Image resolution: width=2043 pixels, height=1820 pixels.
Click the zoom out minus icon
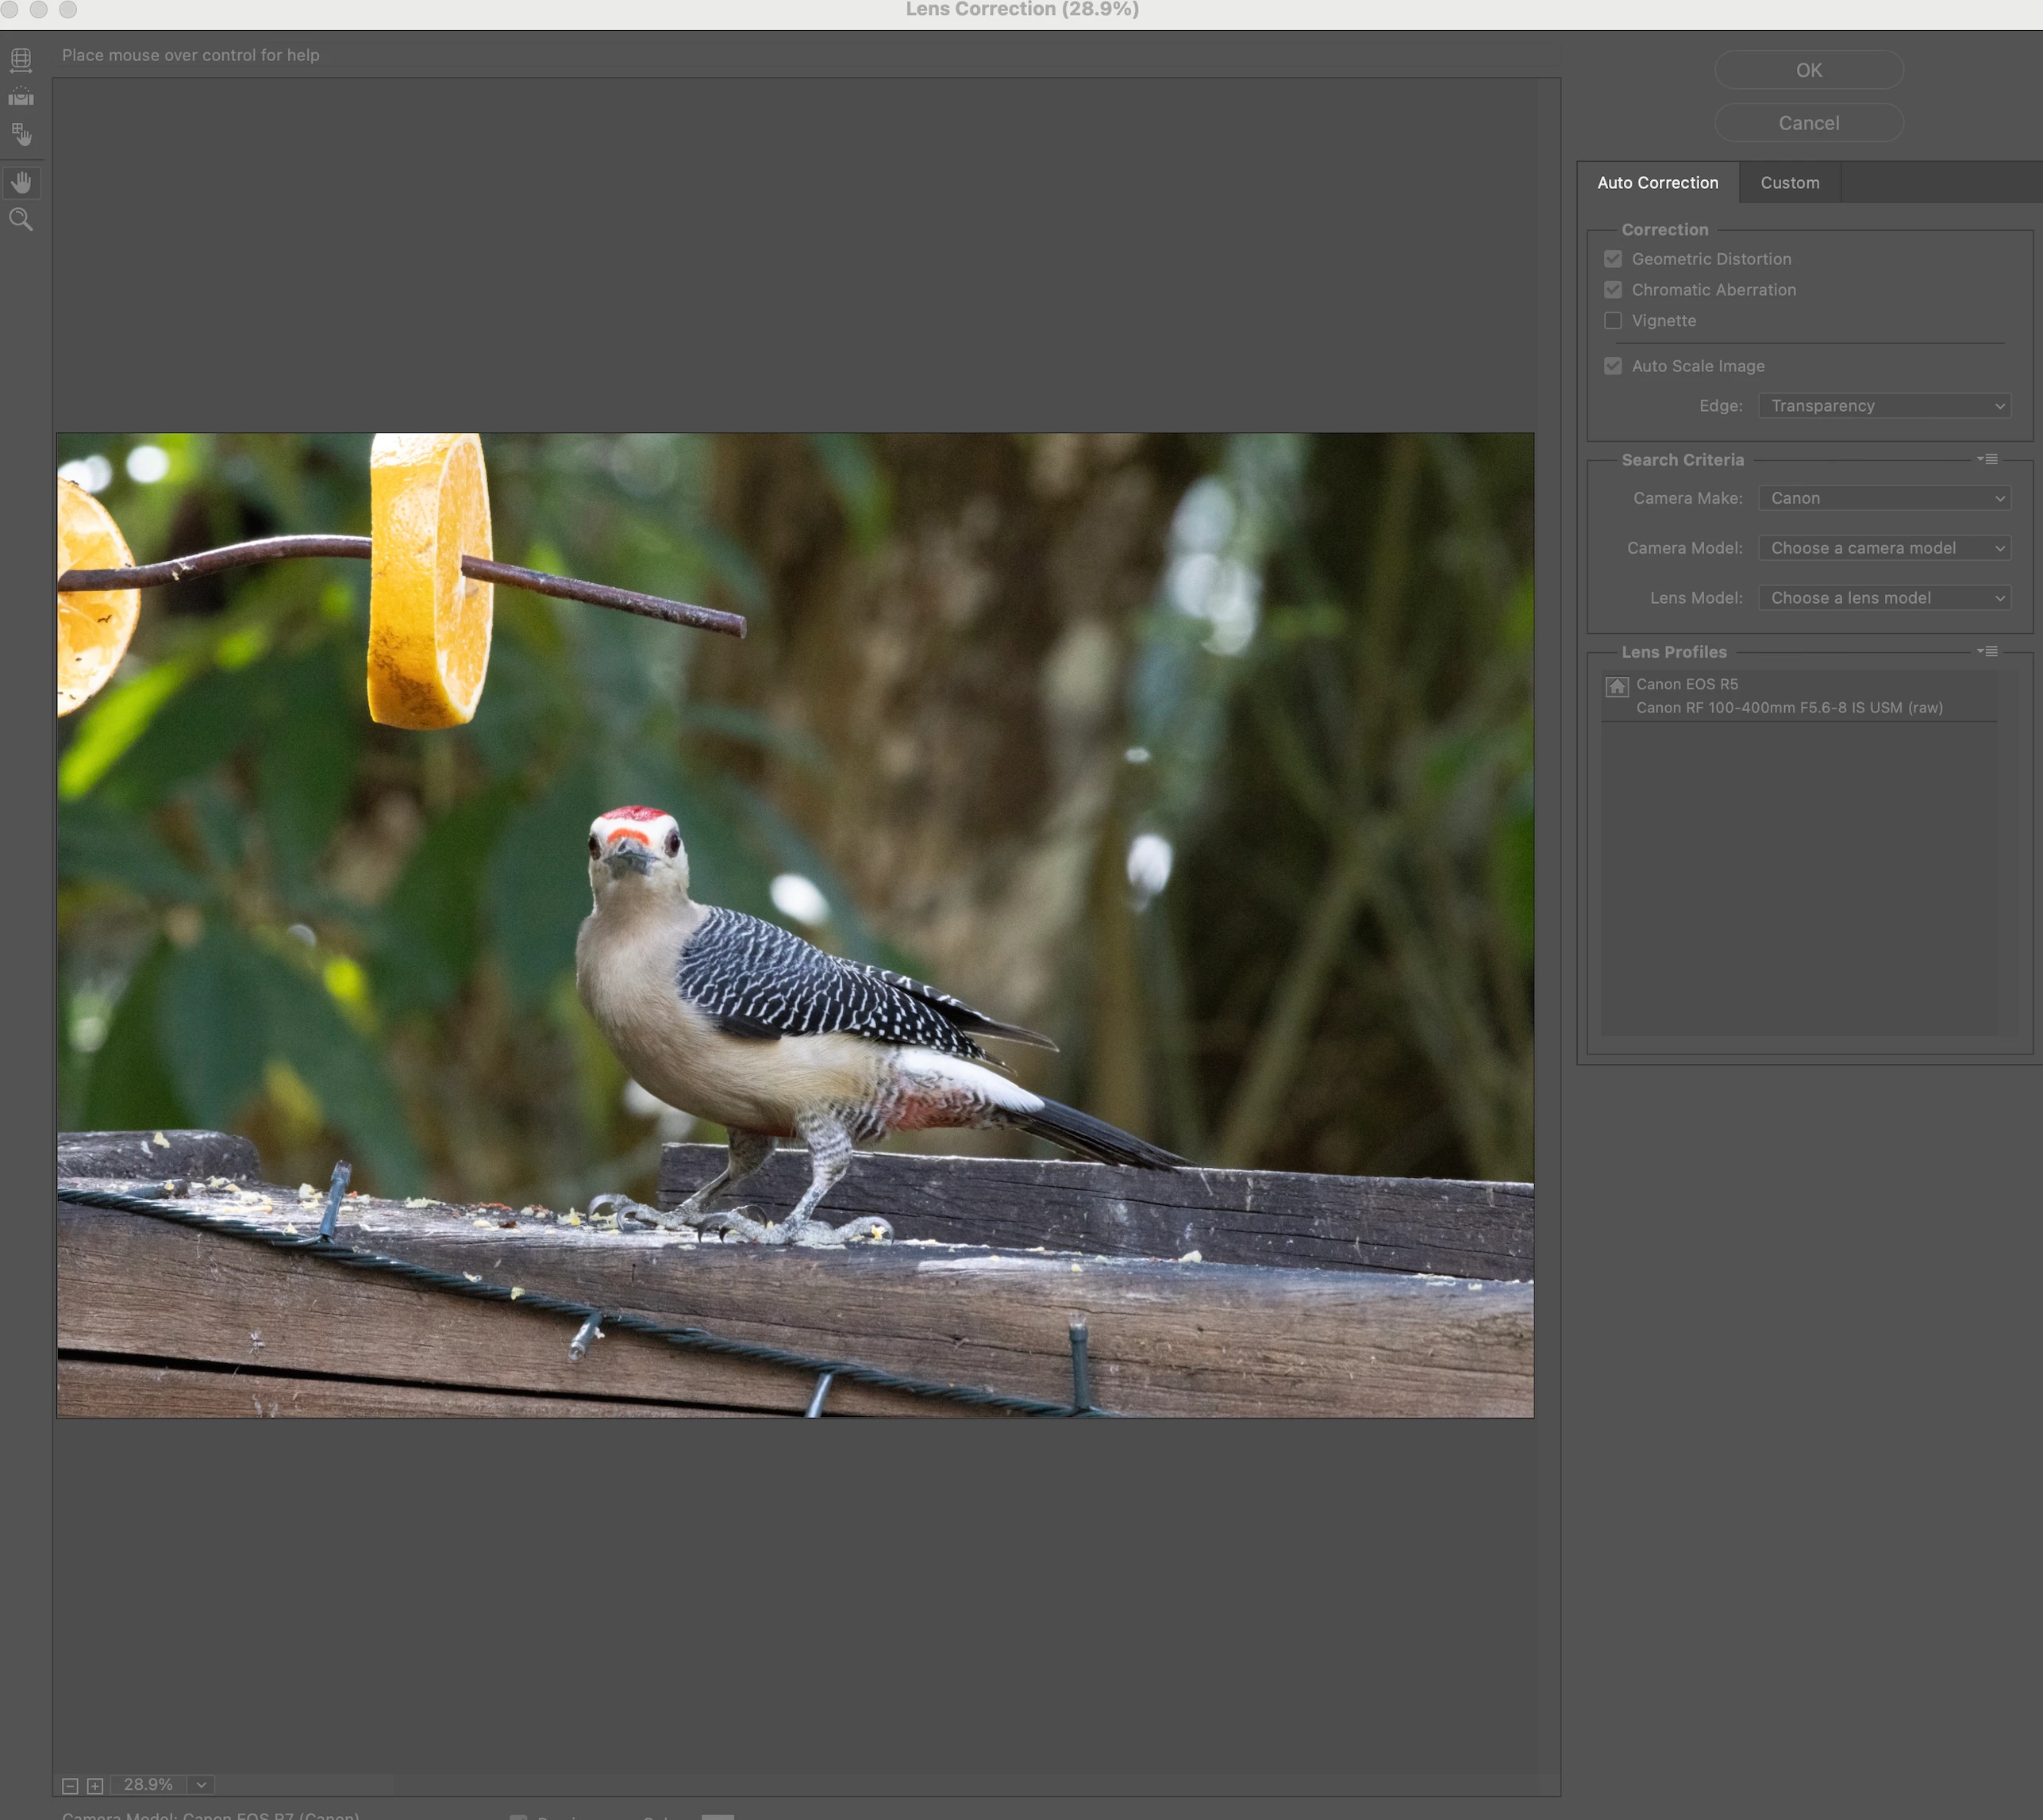coord(70,1785)
